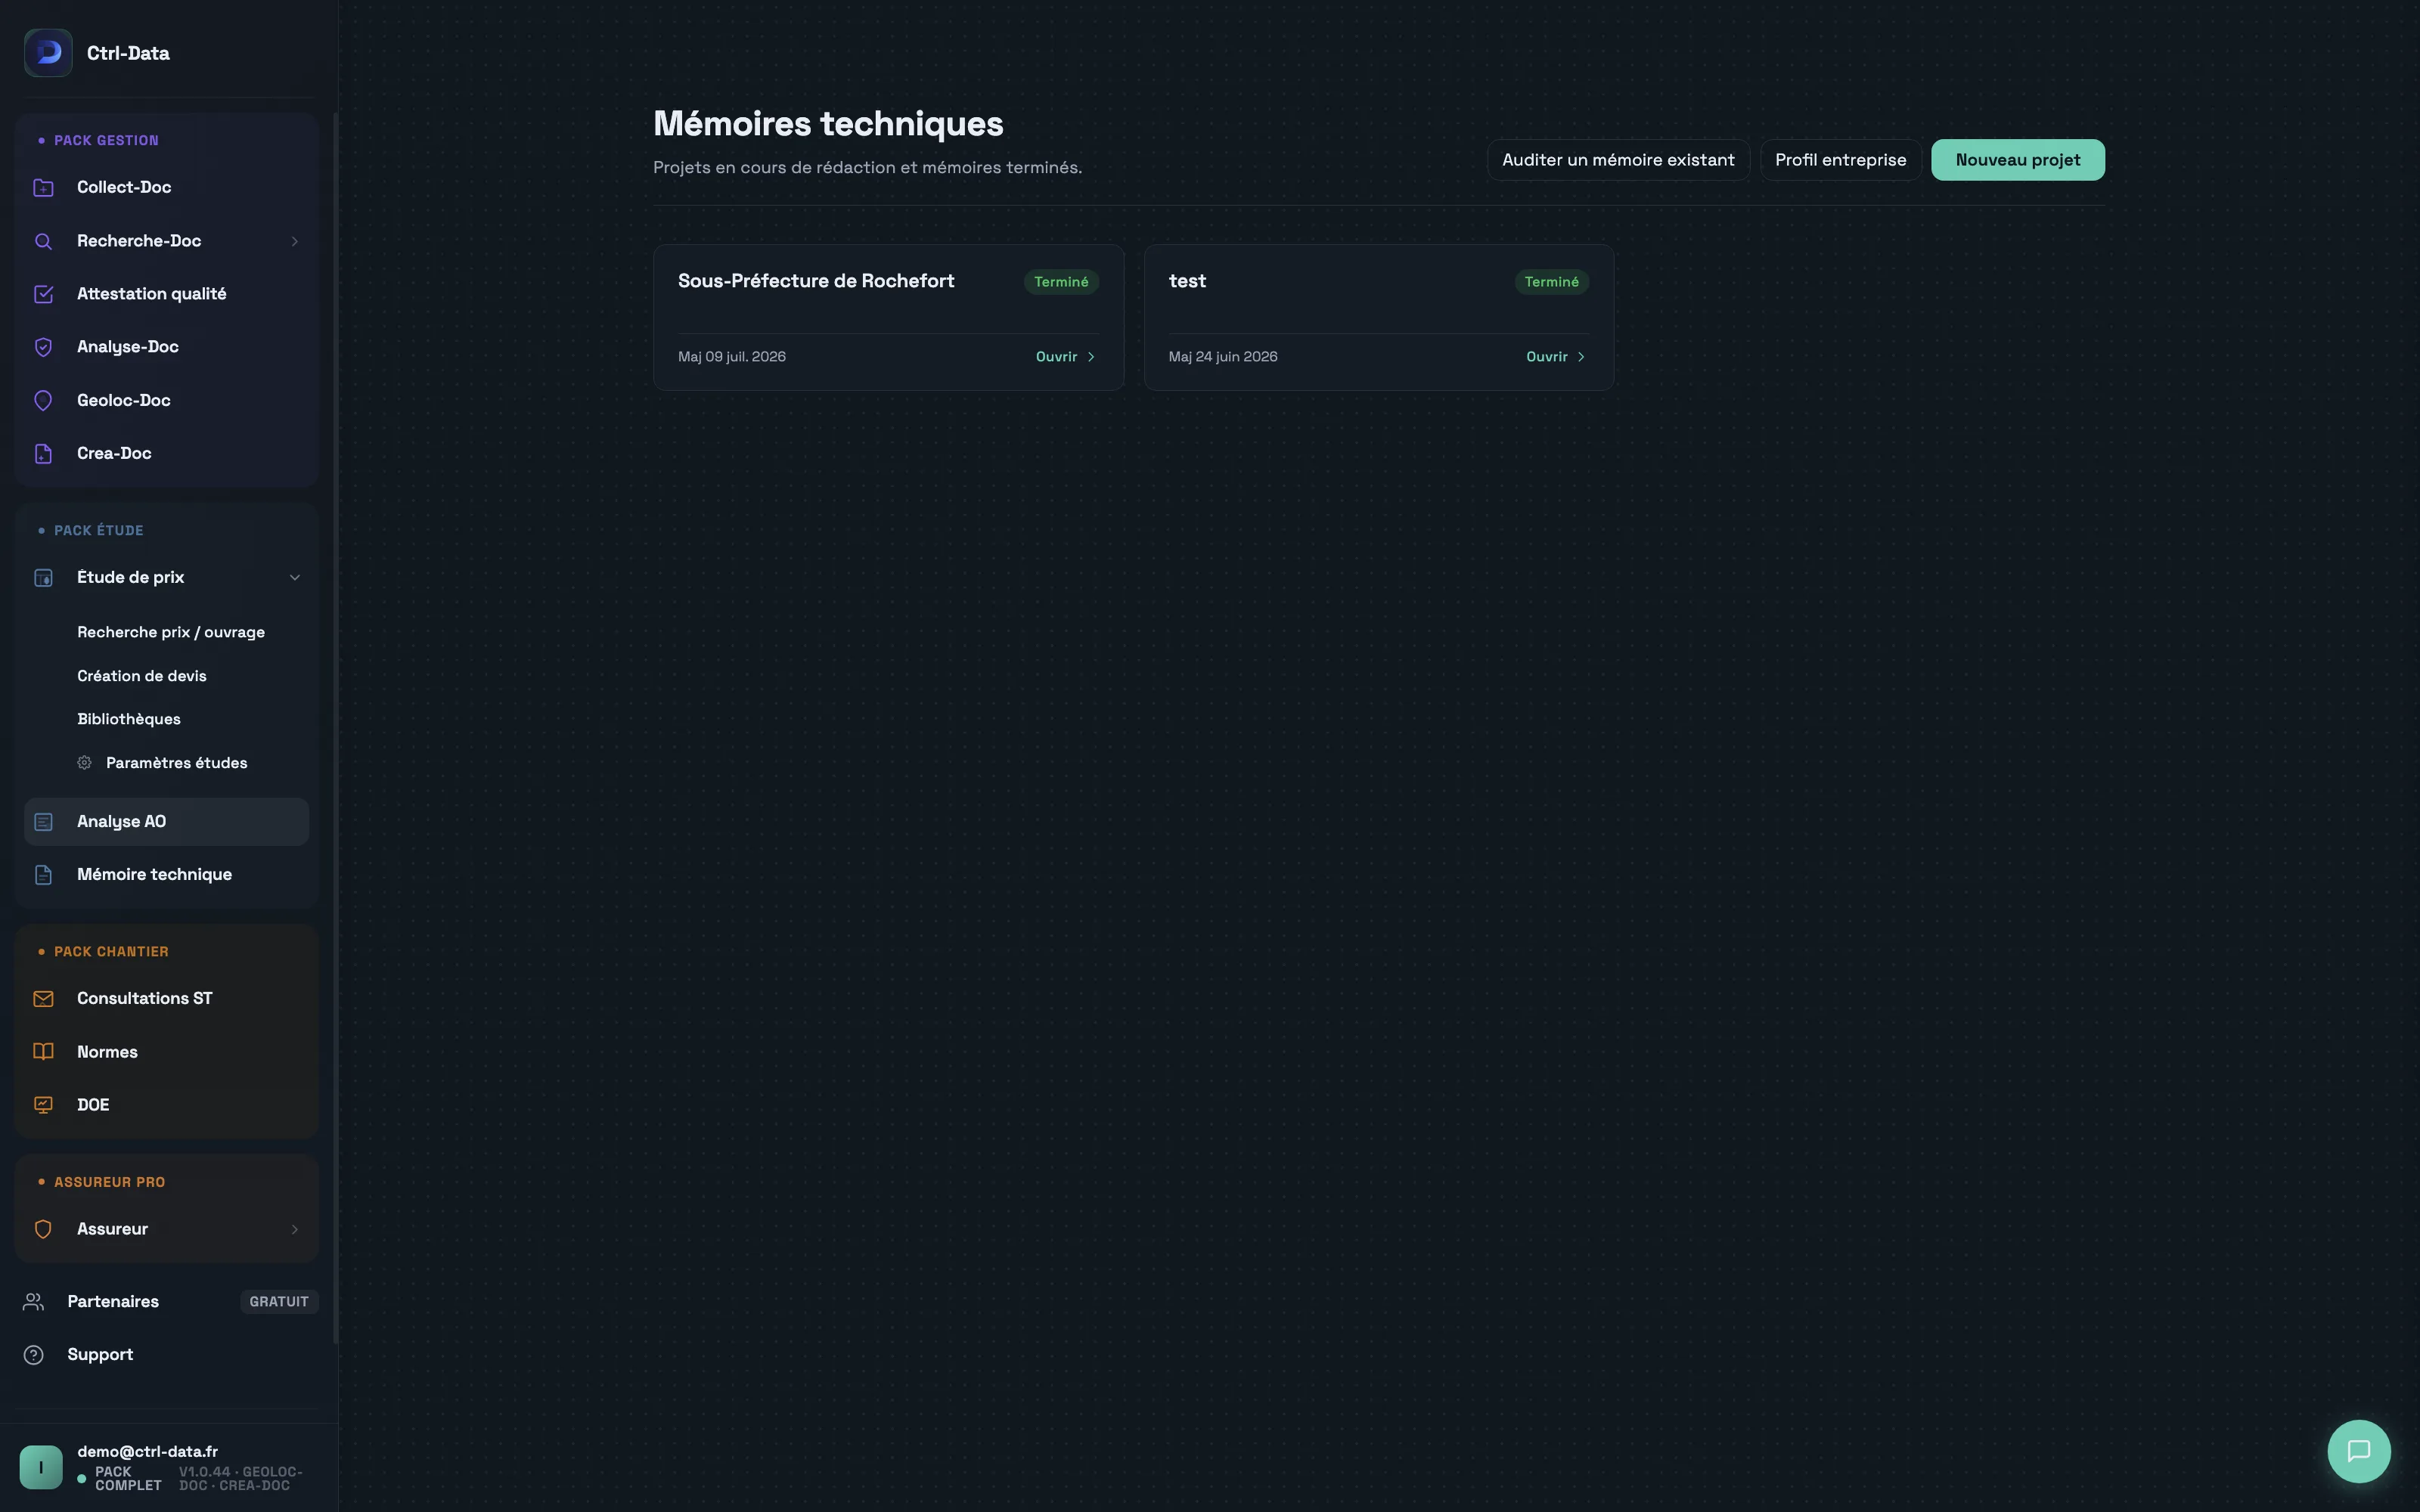Open Profil entreprise
Viewport: 2420px width, 1512px height.
point(1840,160)
